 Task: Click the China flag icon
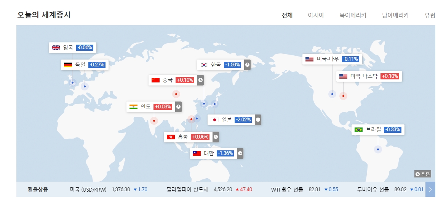(x=156, y=80)
